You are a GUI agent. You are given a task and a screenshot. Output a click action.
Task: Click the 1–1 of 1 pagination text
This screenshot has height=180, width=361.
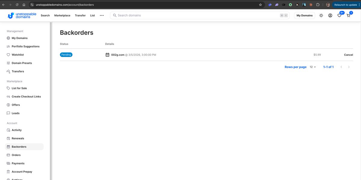(328, 67)
